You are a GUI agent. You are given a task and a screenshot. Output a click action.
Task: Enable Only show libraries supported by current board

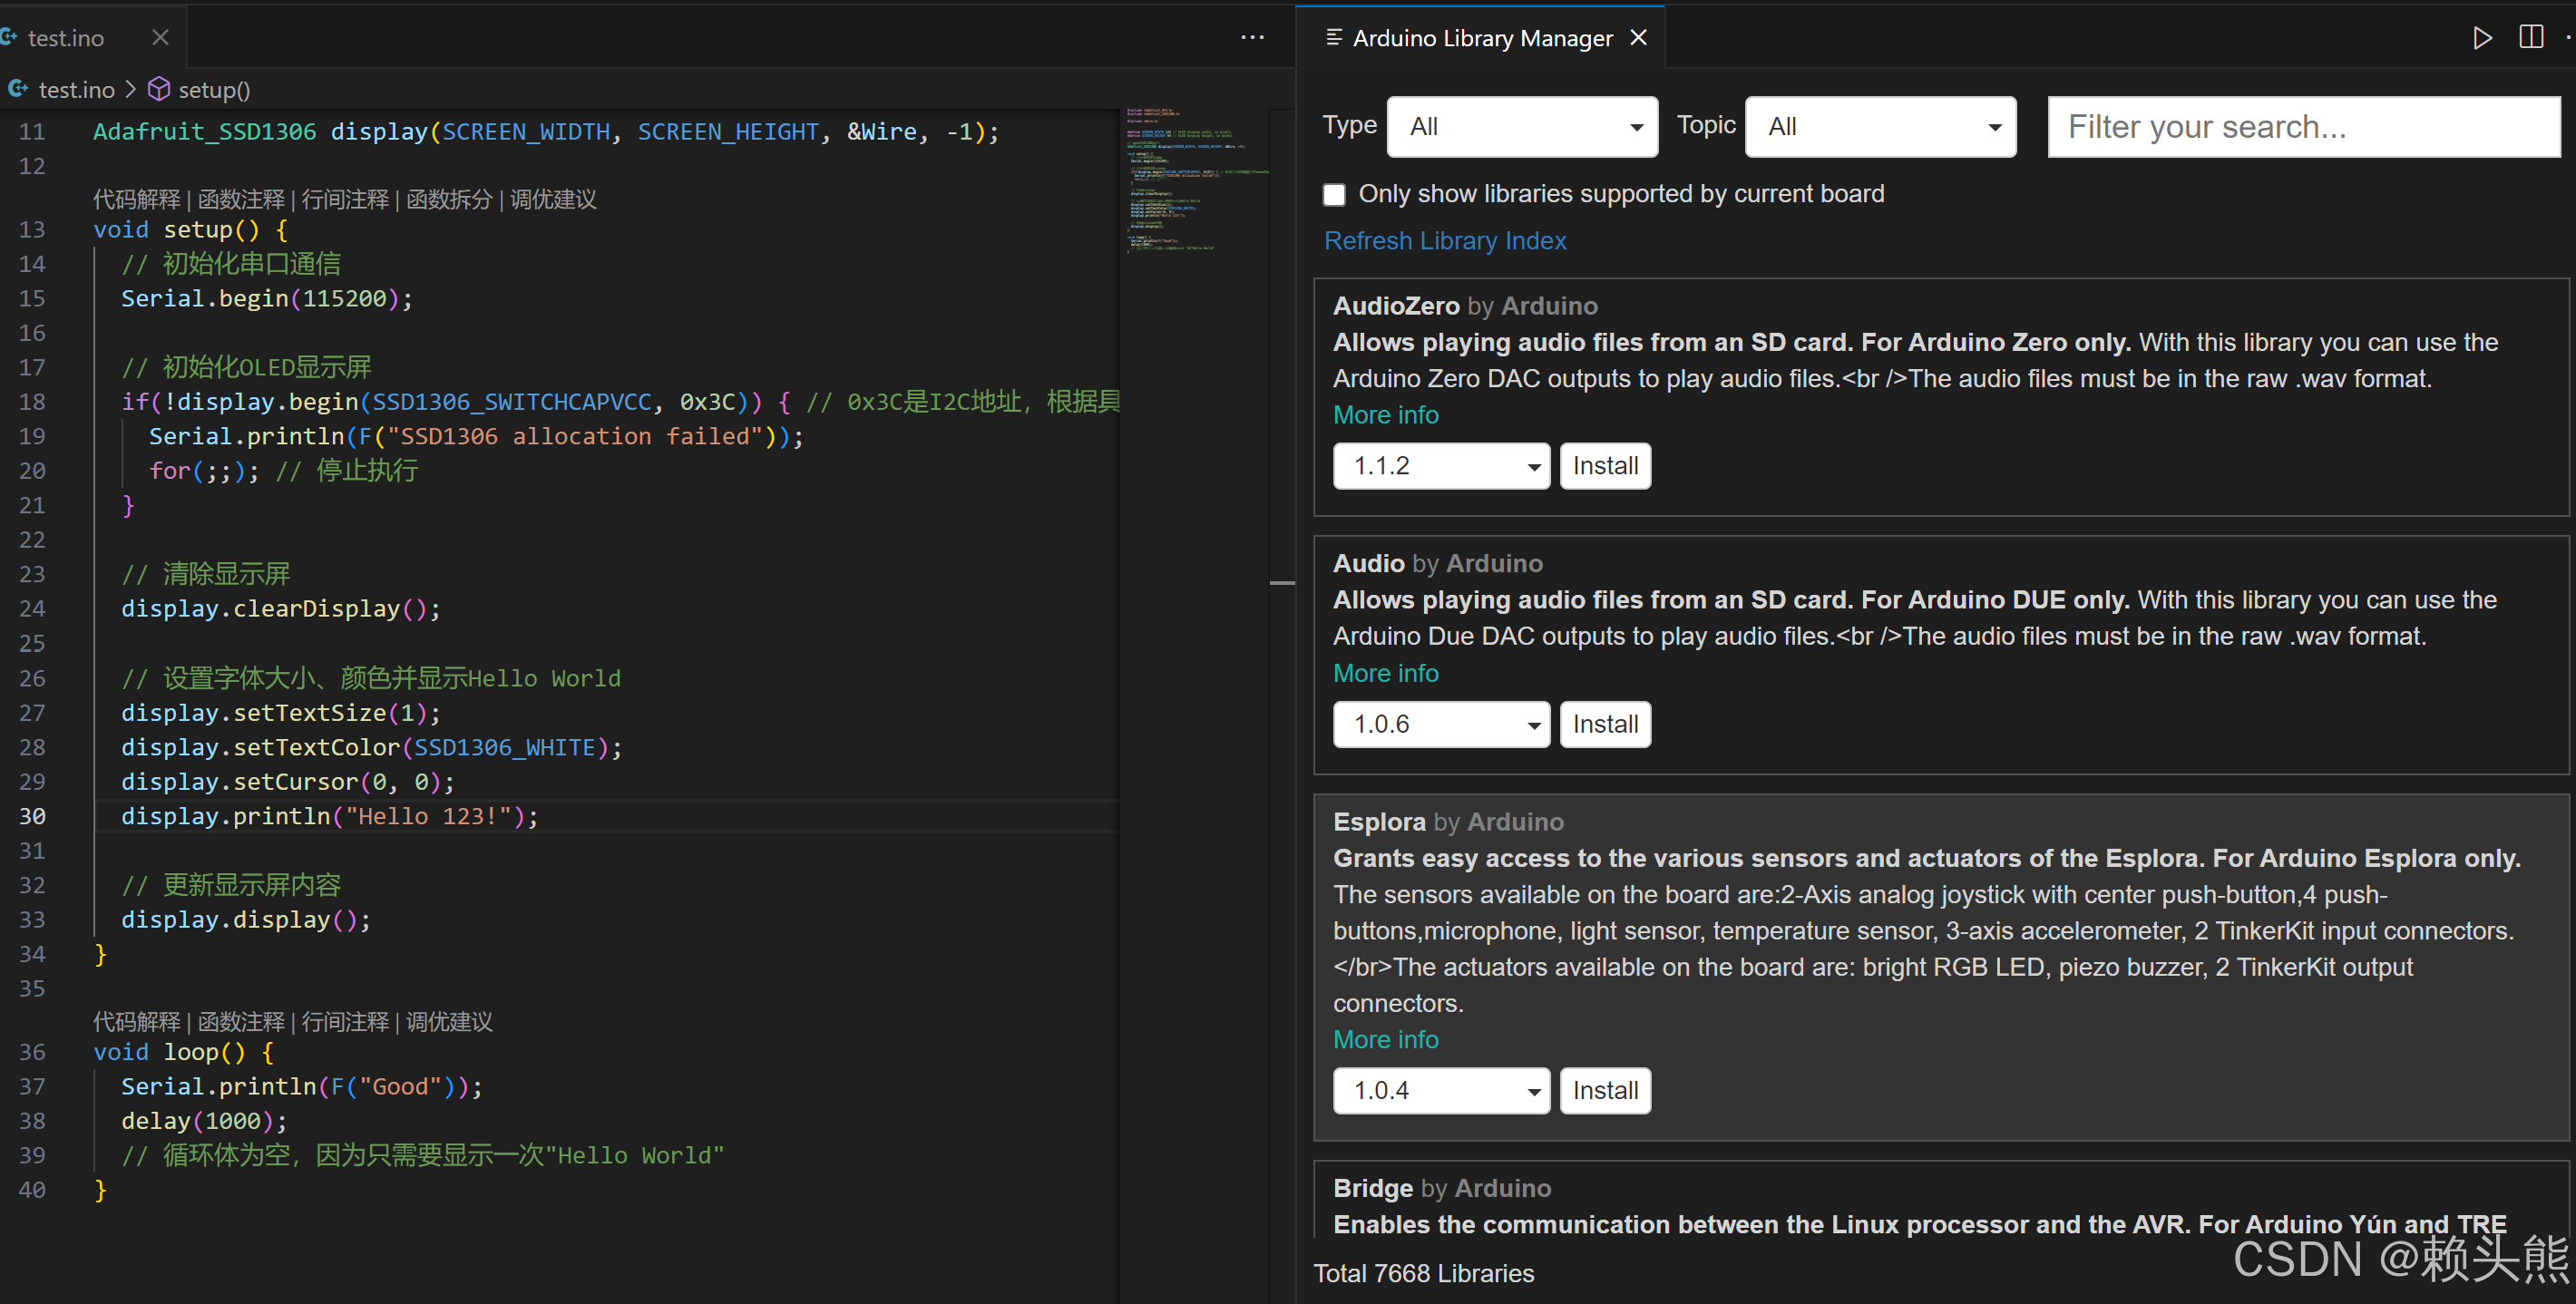[x=1334, y=195]
